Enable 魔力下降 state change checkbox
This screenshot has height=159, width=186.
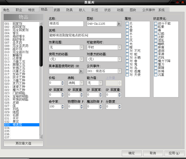(x=156, y=61)
